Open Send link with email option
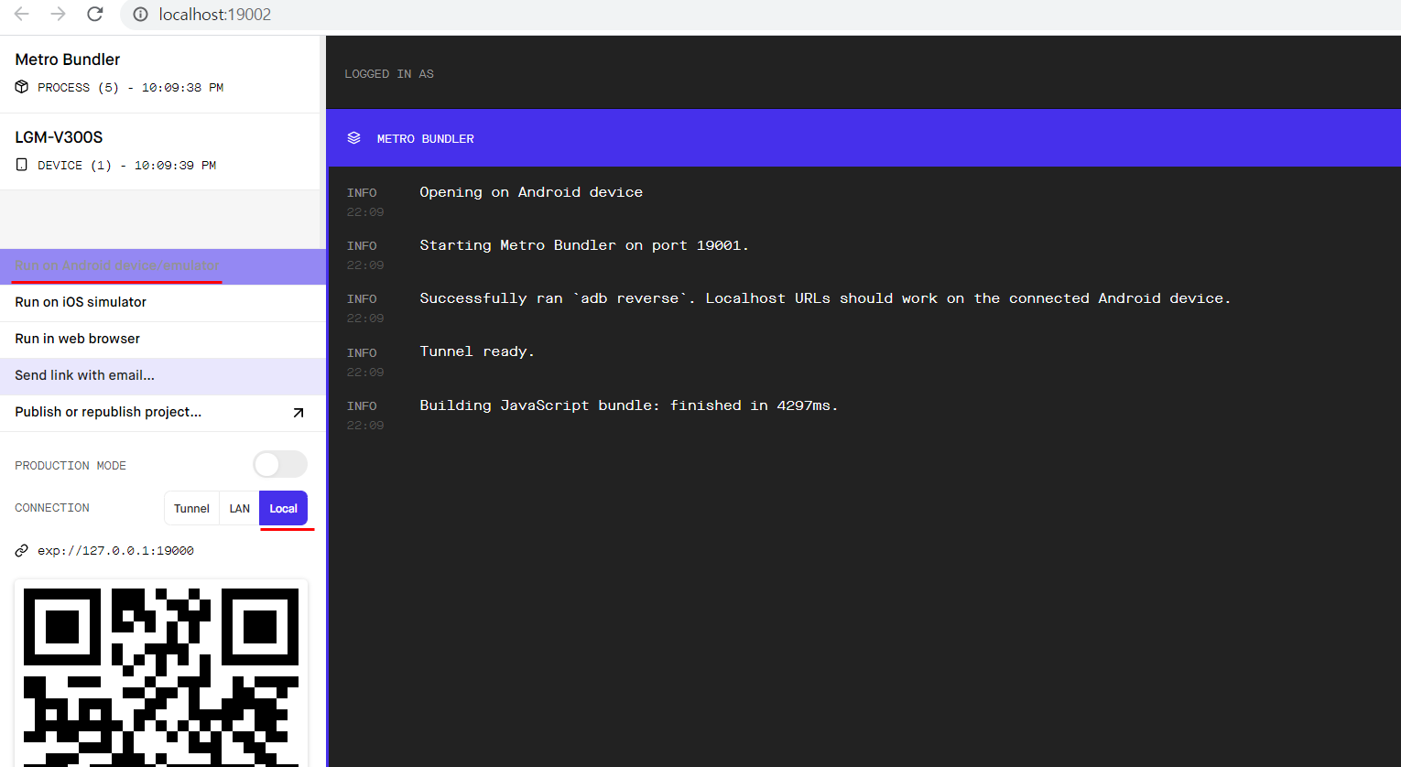Screen dimensions: 1401x767 pyautogui.click(x=163, y=376)
